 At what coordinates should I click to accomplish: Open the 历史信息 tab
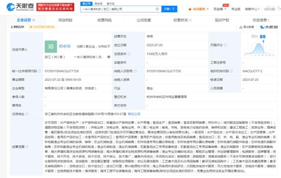tap(261, 20)
